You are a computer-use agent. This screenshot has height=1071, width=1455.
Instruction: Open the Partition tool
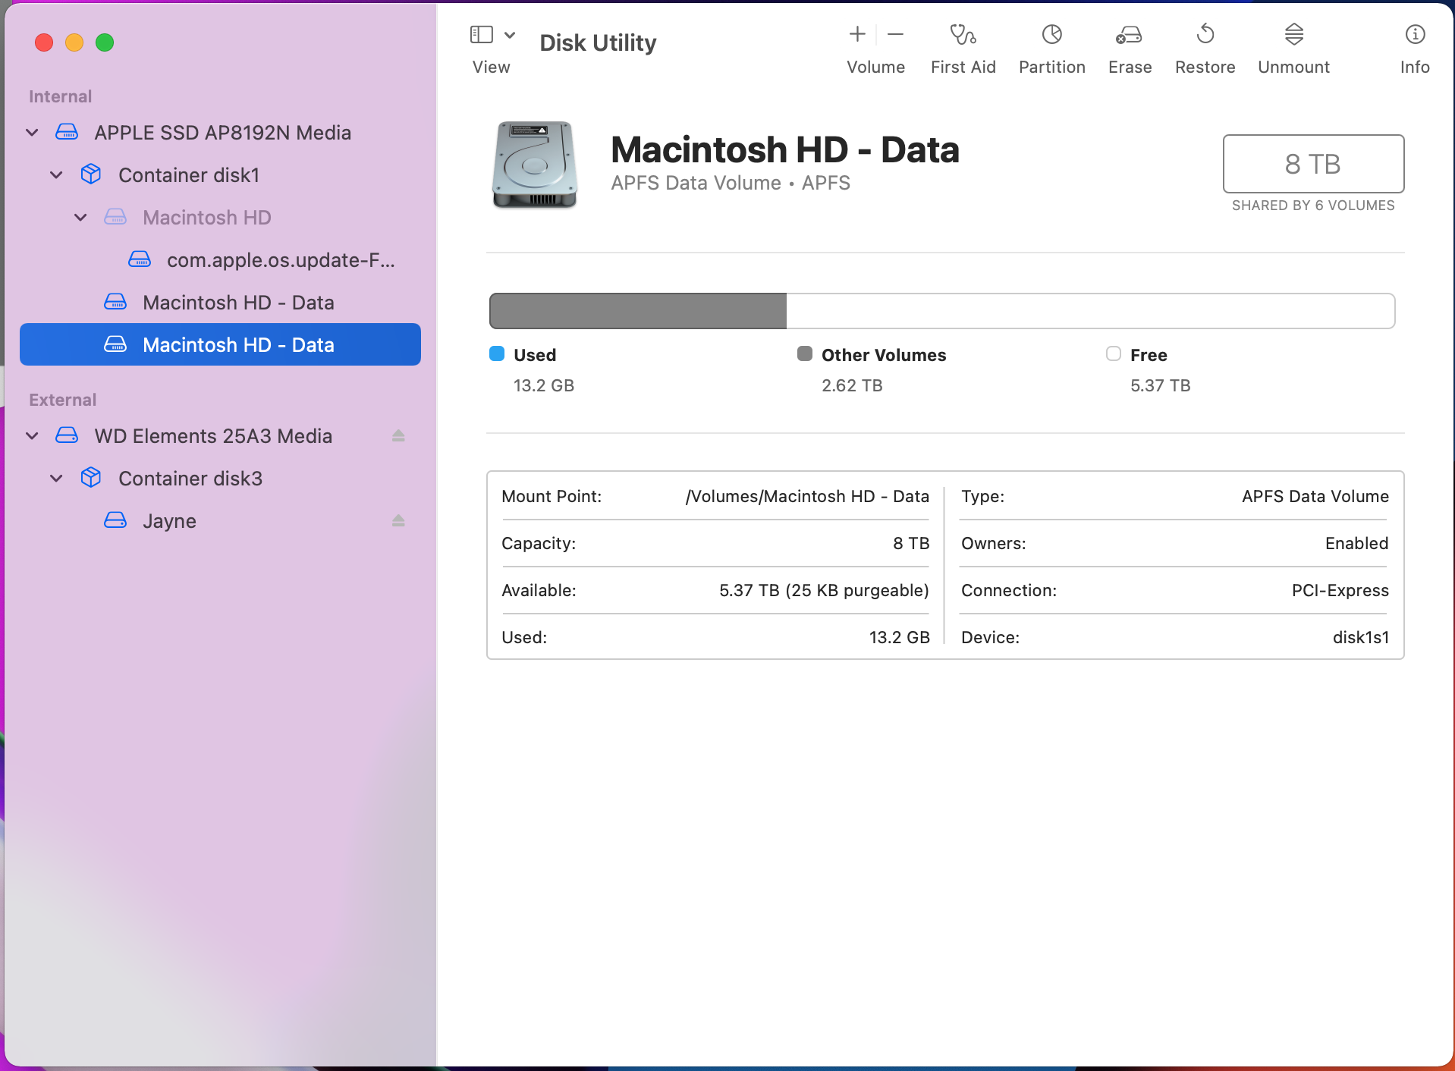coord(1051,34)
